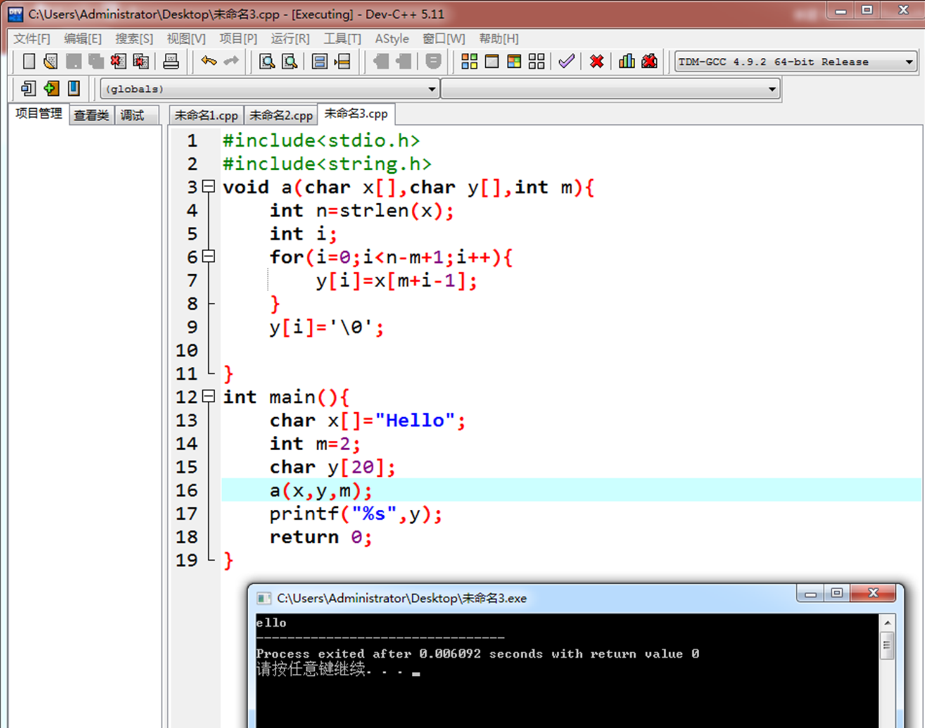
Task: Maximize the 未命名3.exe console window
Action: pos(837,594)
